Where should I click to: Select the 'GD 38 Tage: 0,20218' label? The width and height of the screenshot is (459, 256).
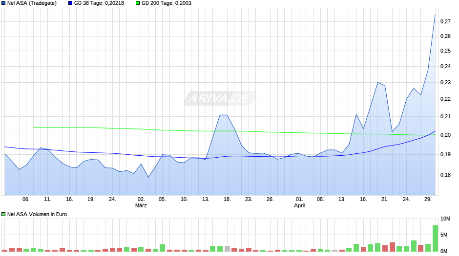pyautogui.click(x=99, y=3)
